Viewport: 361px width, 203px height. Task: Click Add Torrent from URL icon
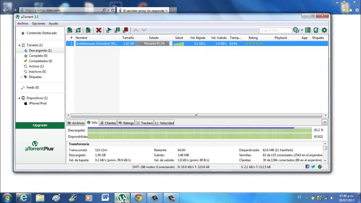coord(78,30)
